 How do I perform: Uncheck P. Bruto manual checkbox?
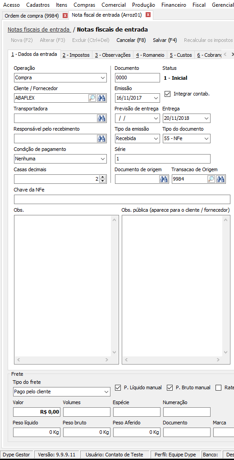click(x=170, y=387)
